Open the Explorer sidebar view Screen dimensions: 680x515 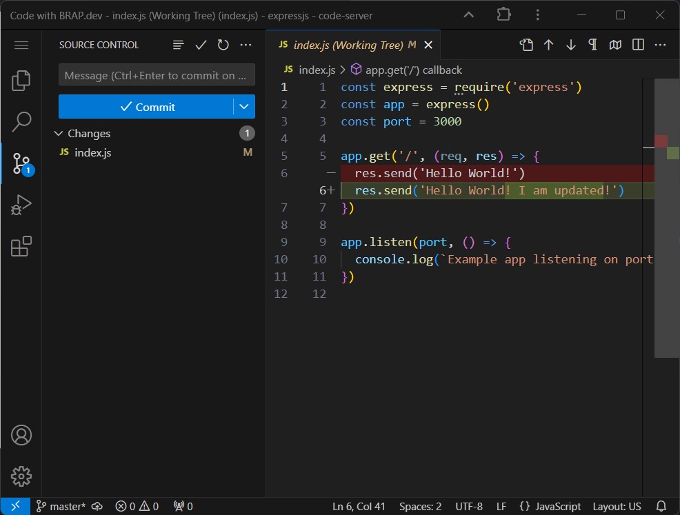[21, 80]
